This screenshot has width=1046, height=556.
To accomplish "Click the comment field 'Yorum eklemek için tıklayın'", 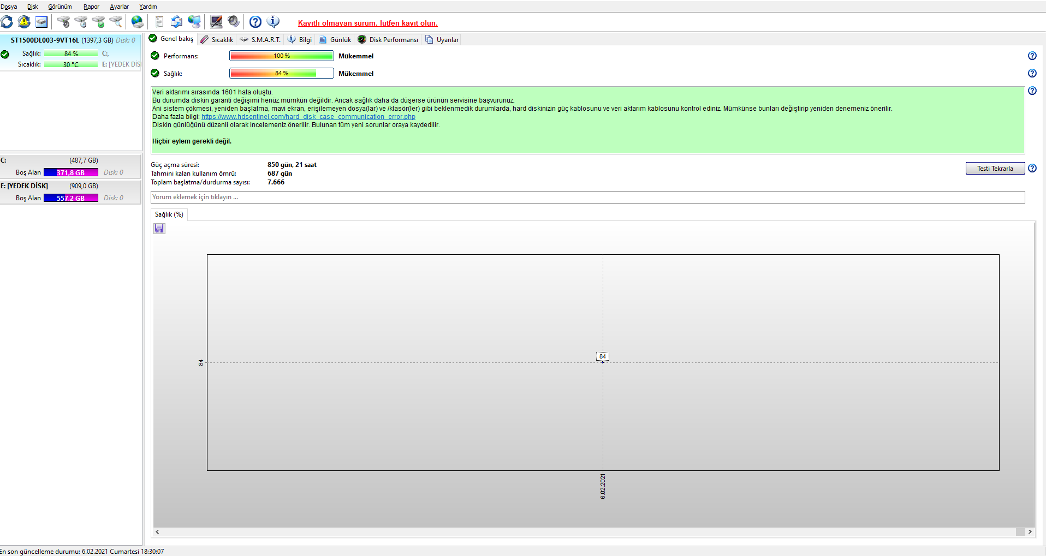I will click(x=588, y=197).
